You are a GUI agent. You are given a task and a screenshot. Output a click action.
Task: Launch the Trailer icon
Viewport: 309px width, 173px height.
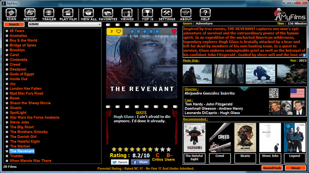[x=49, y=14]
